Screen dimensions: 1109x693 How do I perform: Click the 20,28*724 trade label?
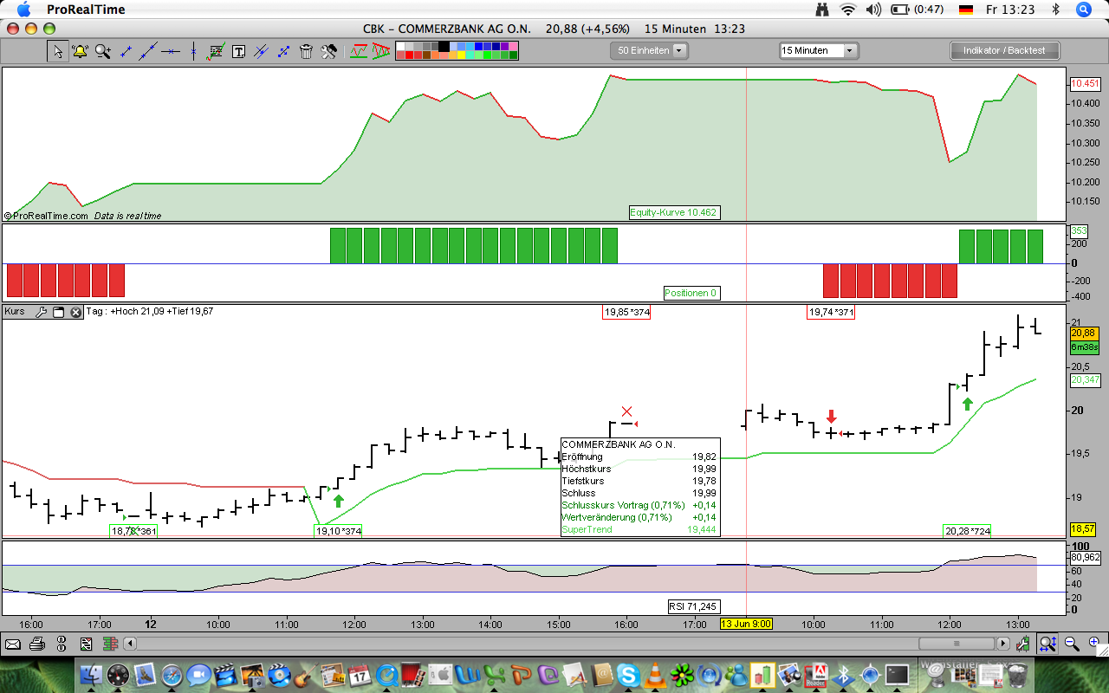(x=967, y=531)
